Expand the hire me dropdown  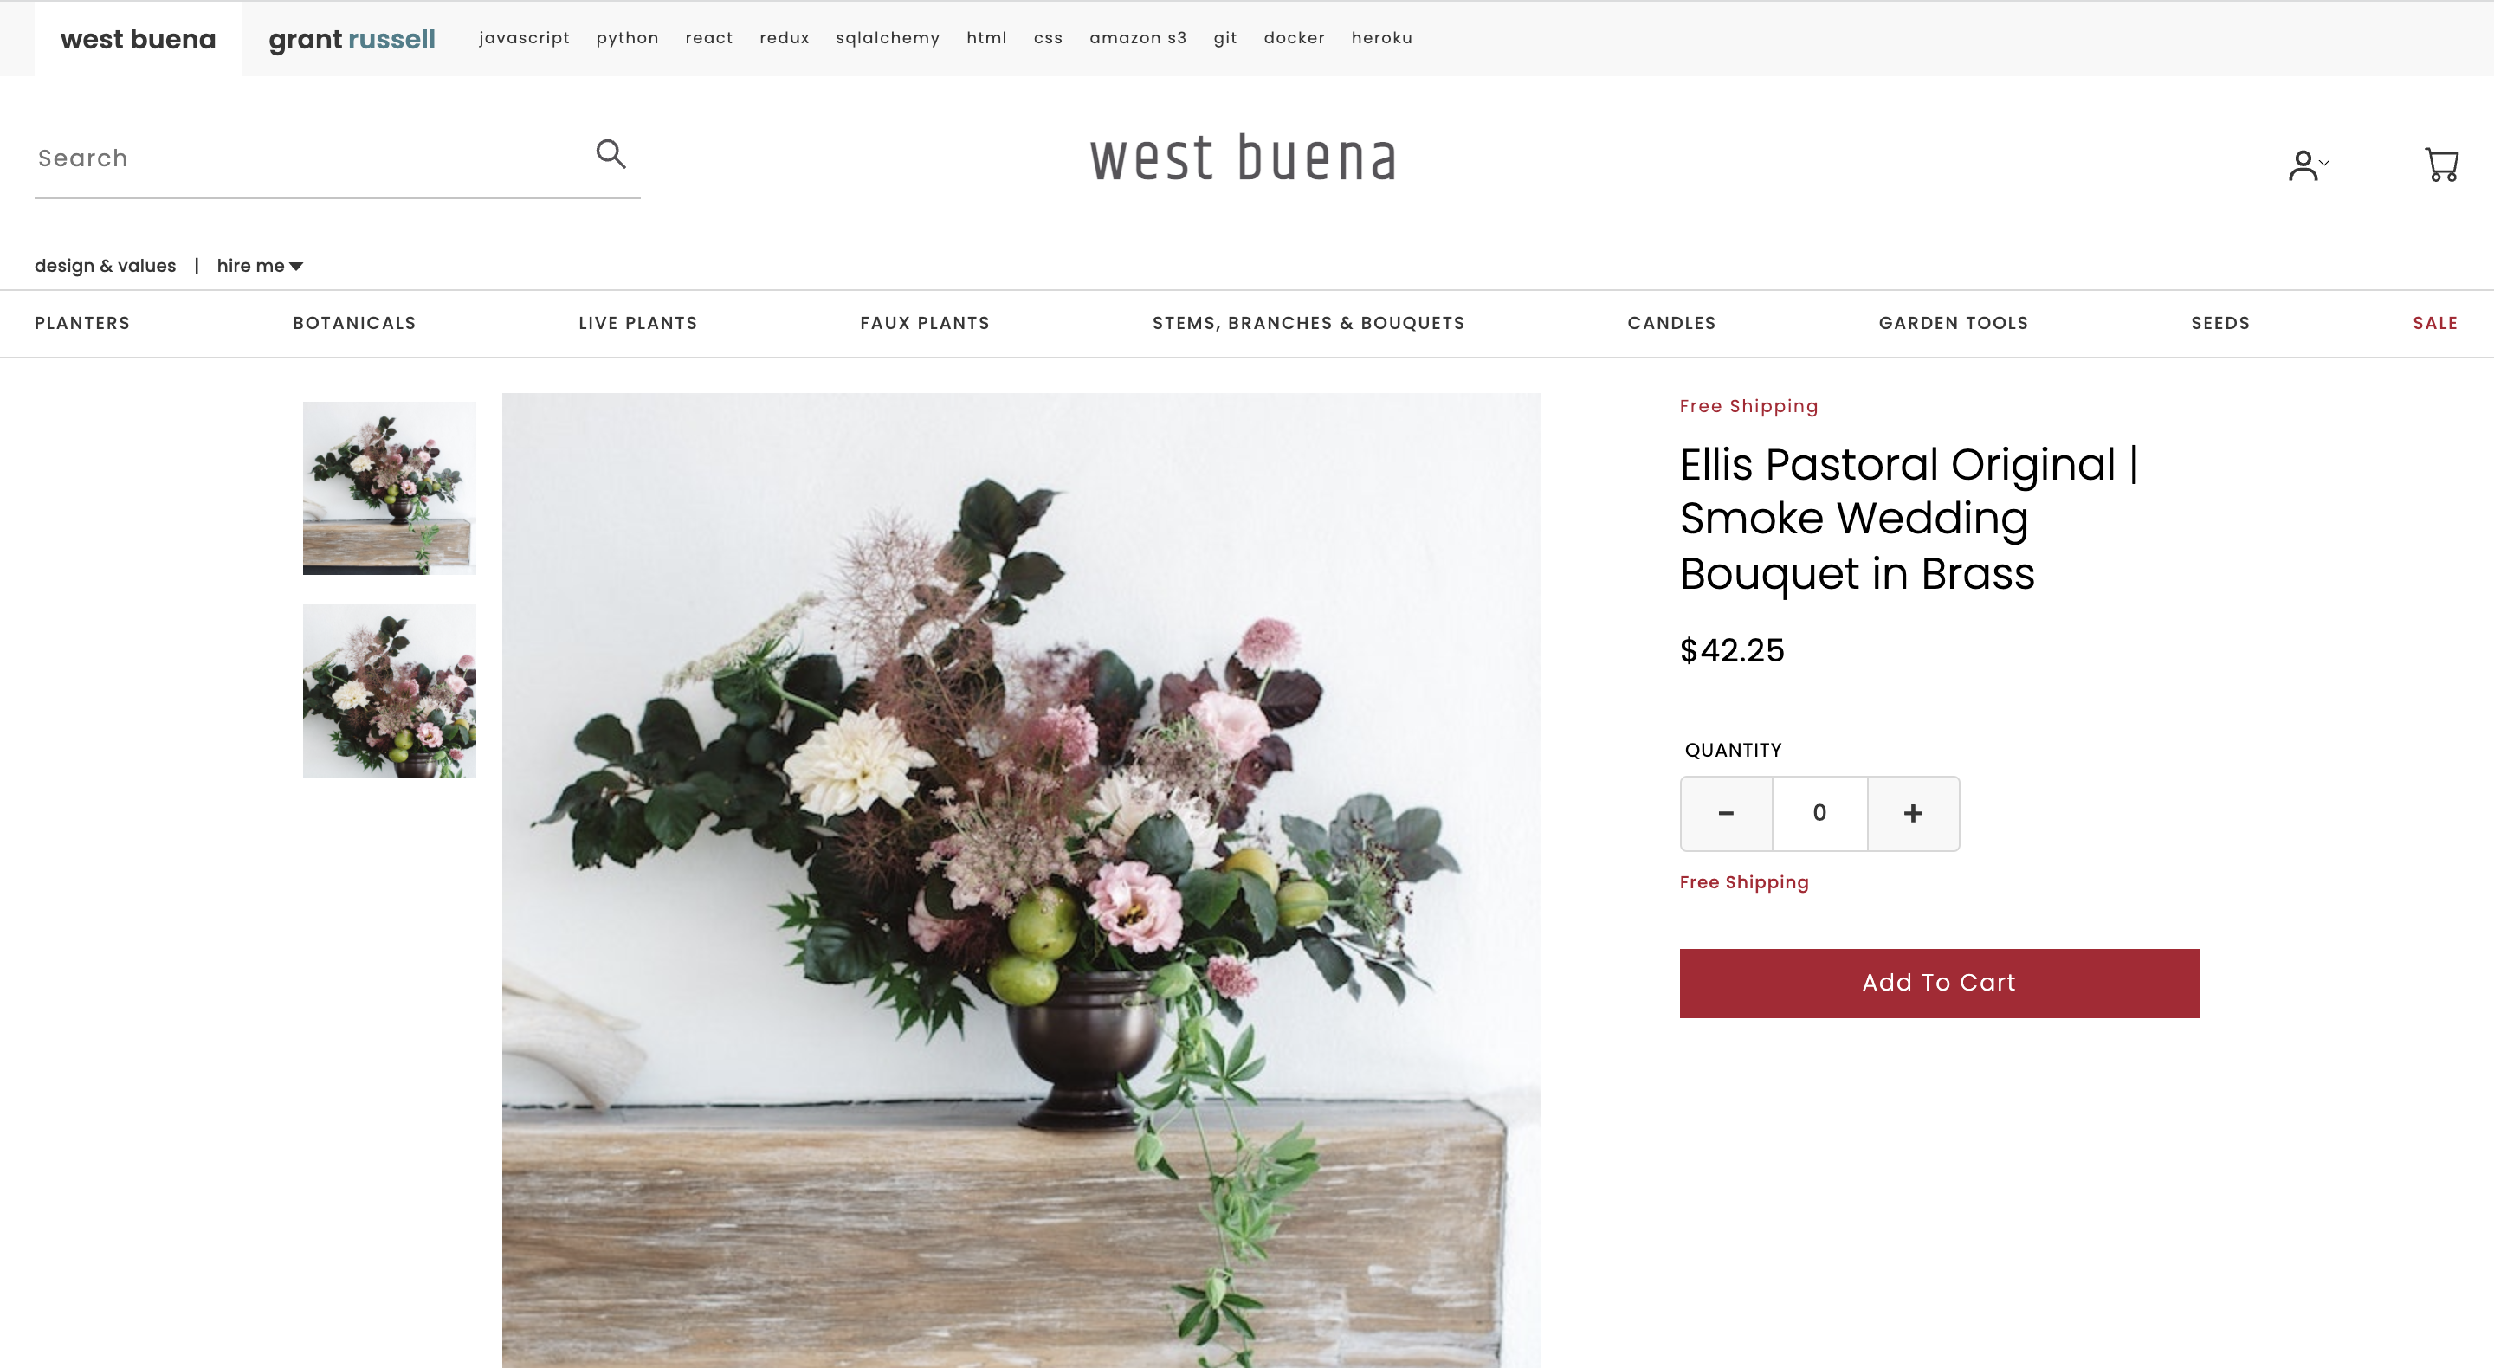pos(260,265)
